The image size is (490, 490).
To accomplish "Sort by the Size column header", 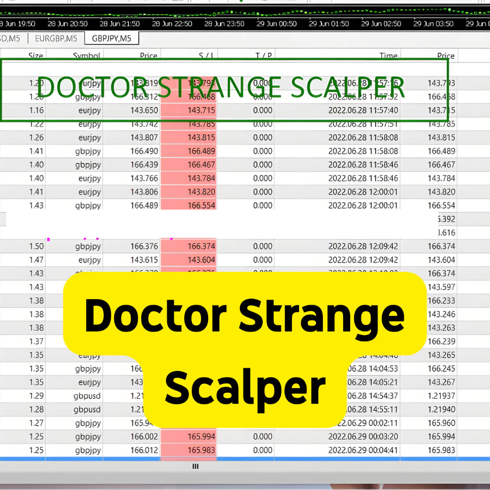I will 35,56.
